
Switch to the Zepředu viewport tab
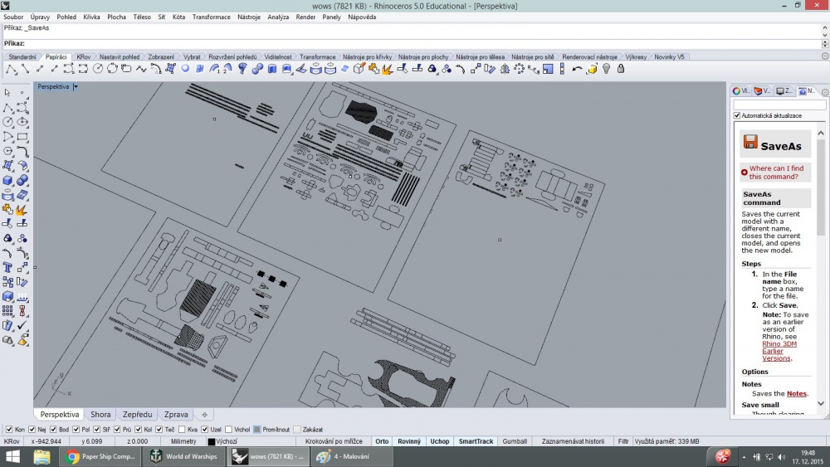coord(137,415)
